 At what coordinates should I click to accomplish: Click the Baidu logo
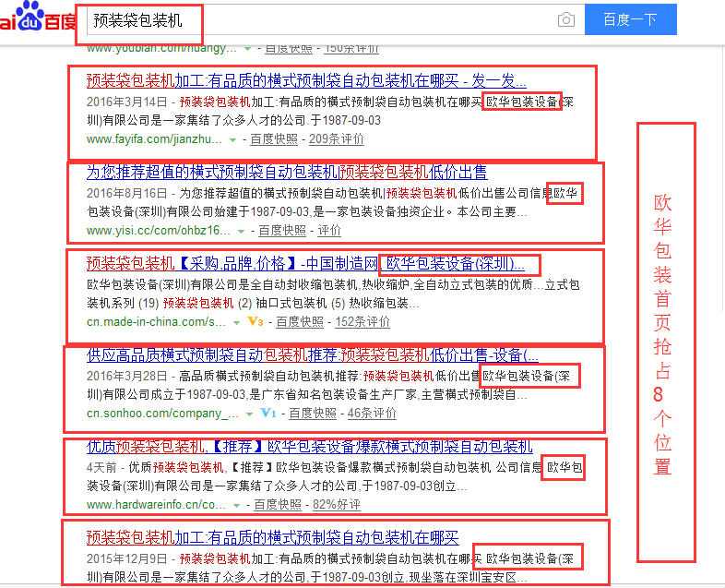tap(39, 19)
